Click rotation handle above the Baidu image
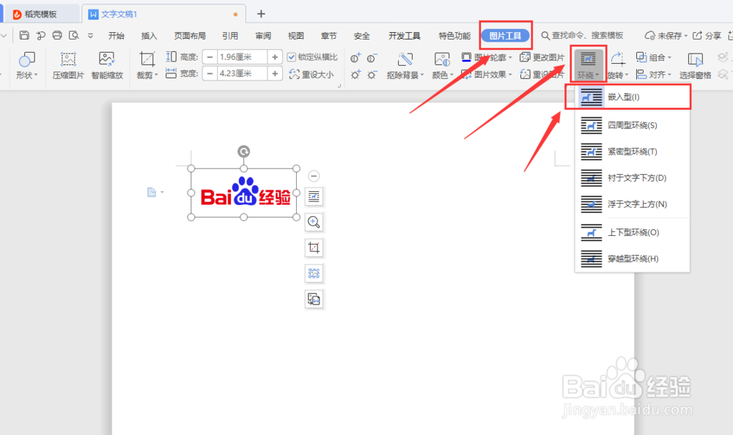 (243, 152)
